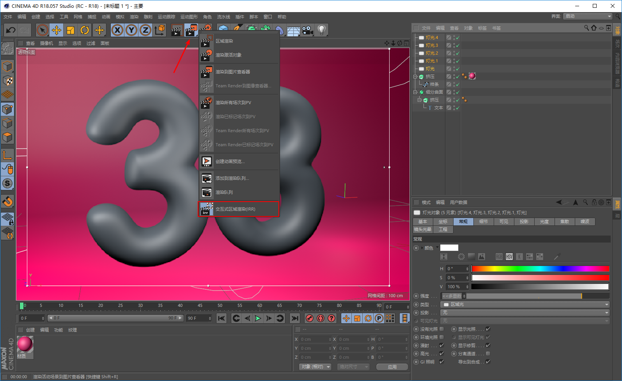Image resolution: width=622 pixels, height=381 pixels.
Task: Toggle the 漫射 checkbox
Action: point(442,345)
